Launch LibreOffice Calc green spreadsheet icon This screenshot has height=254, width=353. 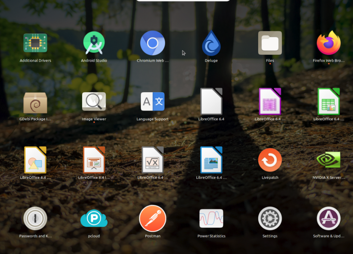point(329,102)
